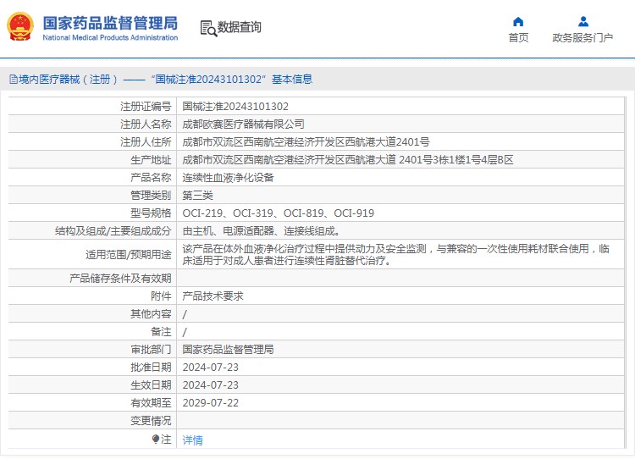This screenshot has height=459, width=635.
Task: Click the 备注 label
Action: [x=161, y=332]
